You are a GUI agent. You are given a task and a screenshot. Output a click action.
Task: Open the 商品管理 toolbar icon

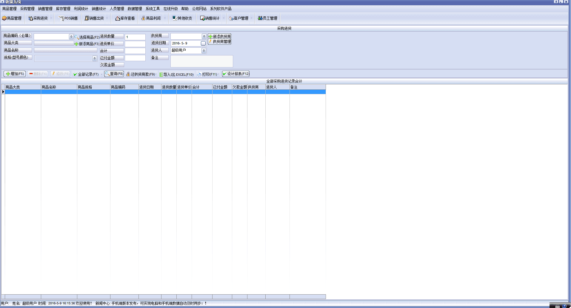click(x=4, y=18)
